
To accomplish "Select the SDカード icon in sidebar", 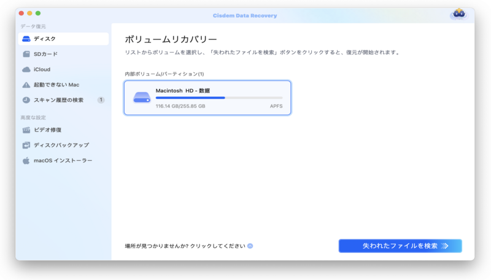I will click(x=26, y=54).
